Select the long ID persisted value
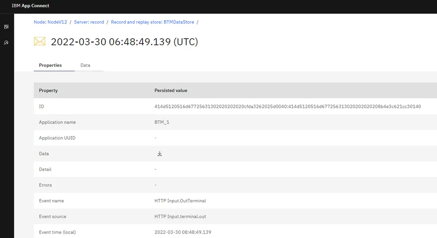Viewport: 437px width, 238px height. click(288, 107)
